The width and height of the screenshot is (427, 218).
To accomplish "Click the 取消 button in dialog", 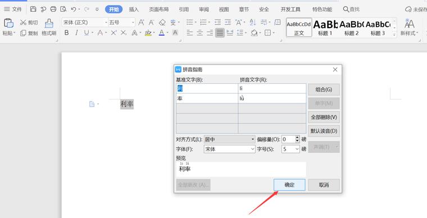I will [x=324, y=185].
